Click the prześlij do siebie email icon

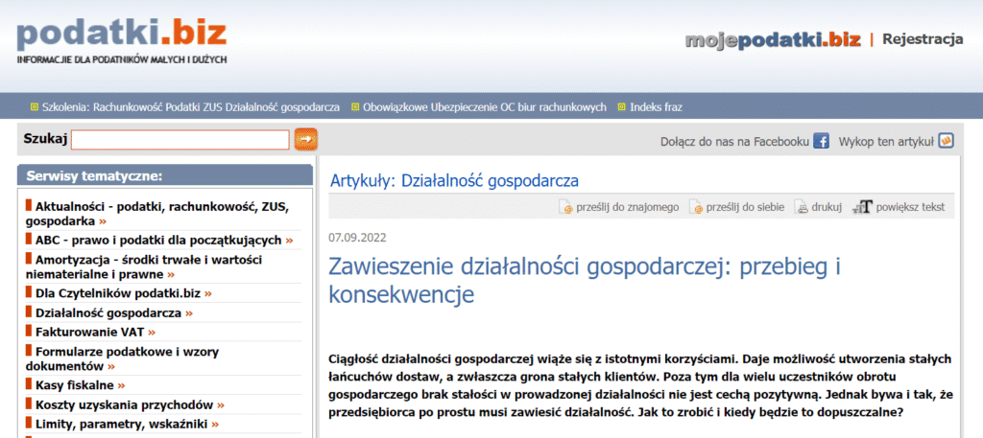(x=697, y=207)
